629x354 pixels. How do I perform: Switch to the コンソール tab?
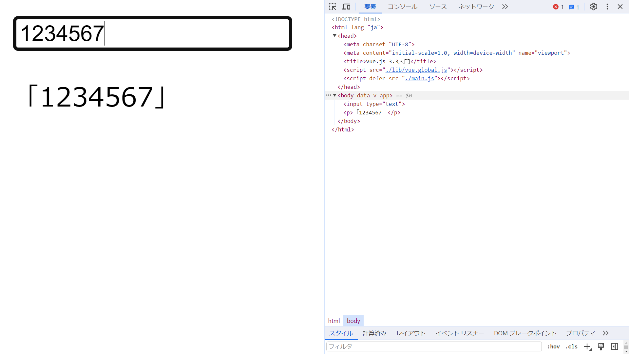tap(402, 7)
